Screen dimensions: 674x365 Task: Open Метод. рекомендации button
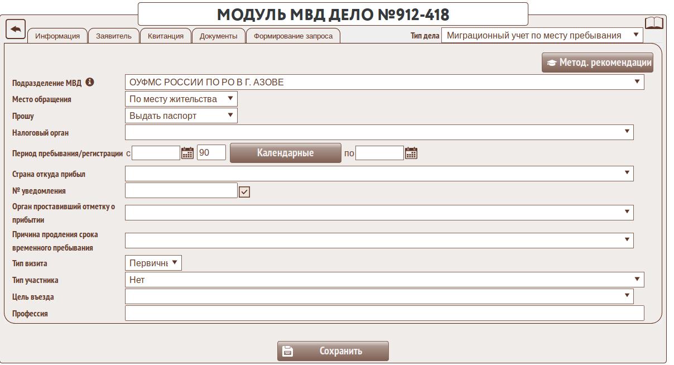(x=597, y=63)
